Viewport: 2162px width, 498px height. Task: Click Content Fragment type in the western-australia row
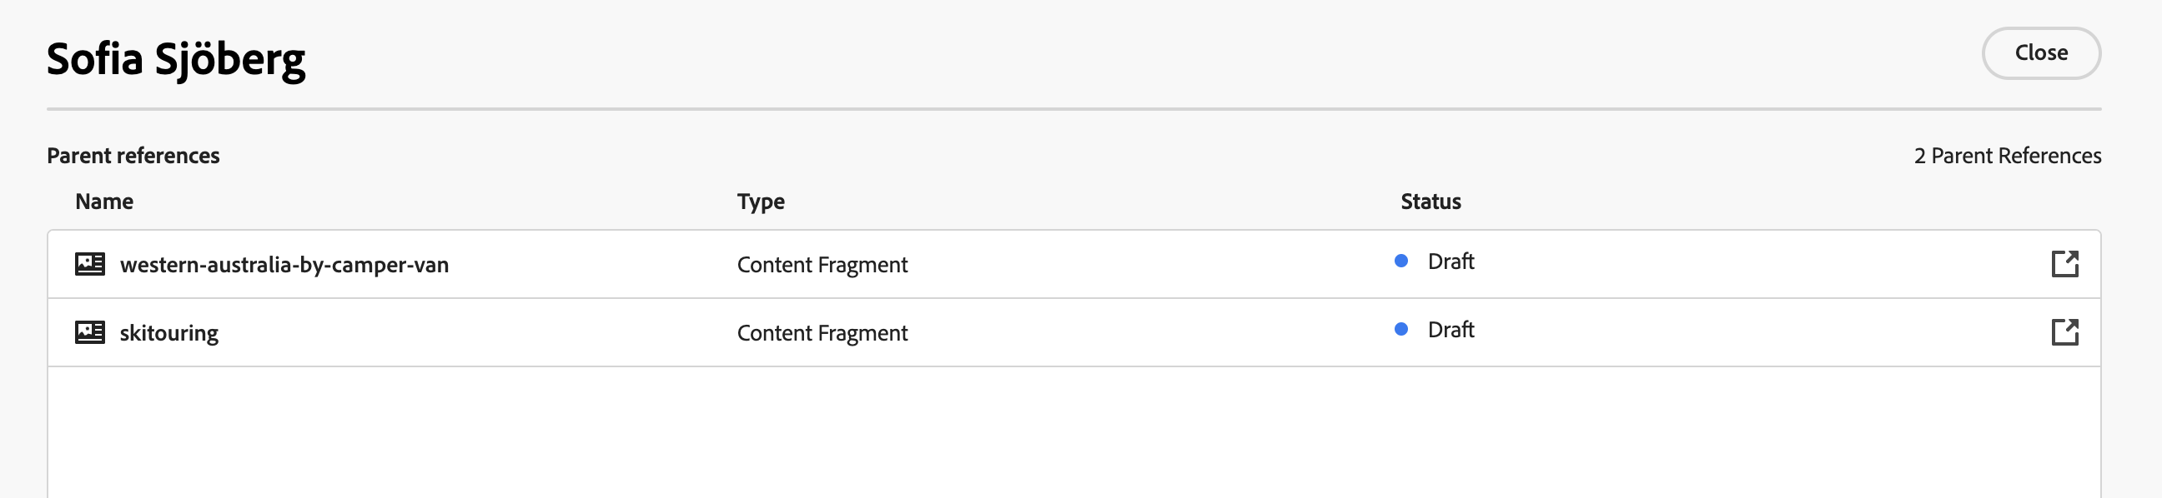point(822,265)
